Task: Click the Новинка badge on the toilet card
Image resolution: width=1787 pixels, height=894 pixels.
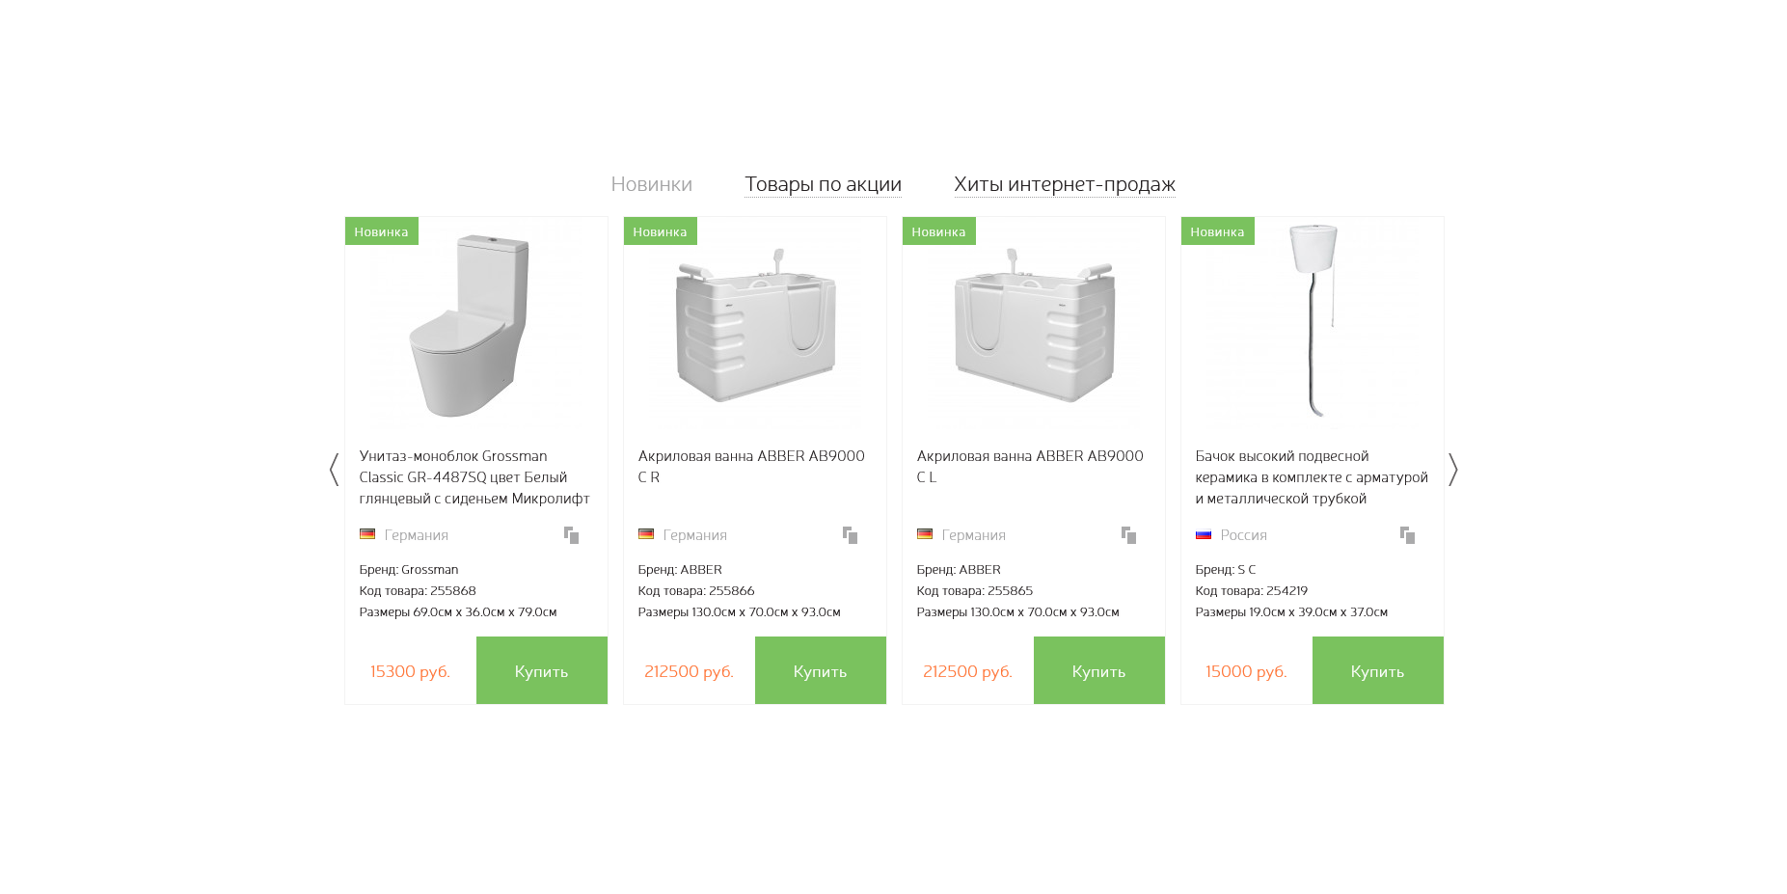Action: 381,231
